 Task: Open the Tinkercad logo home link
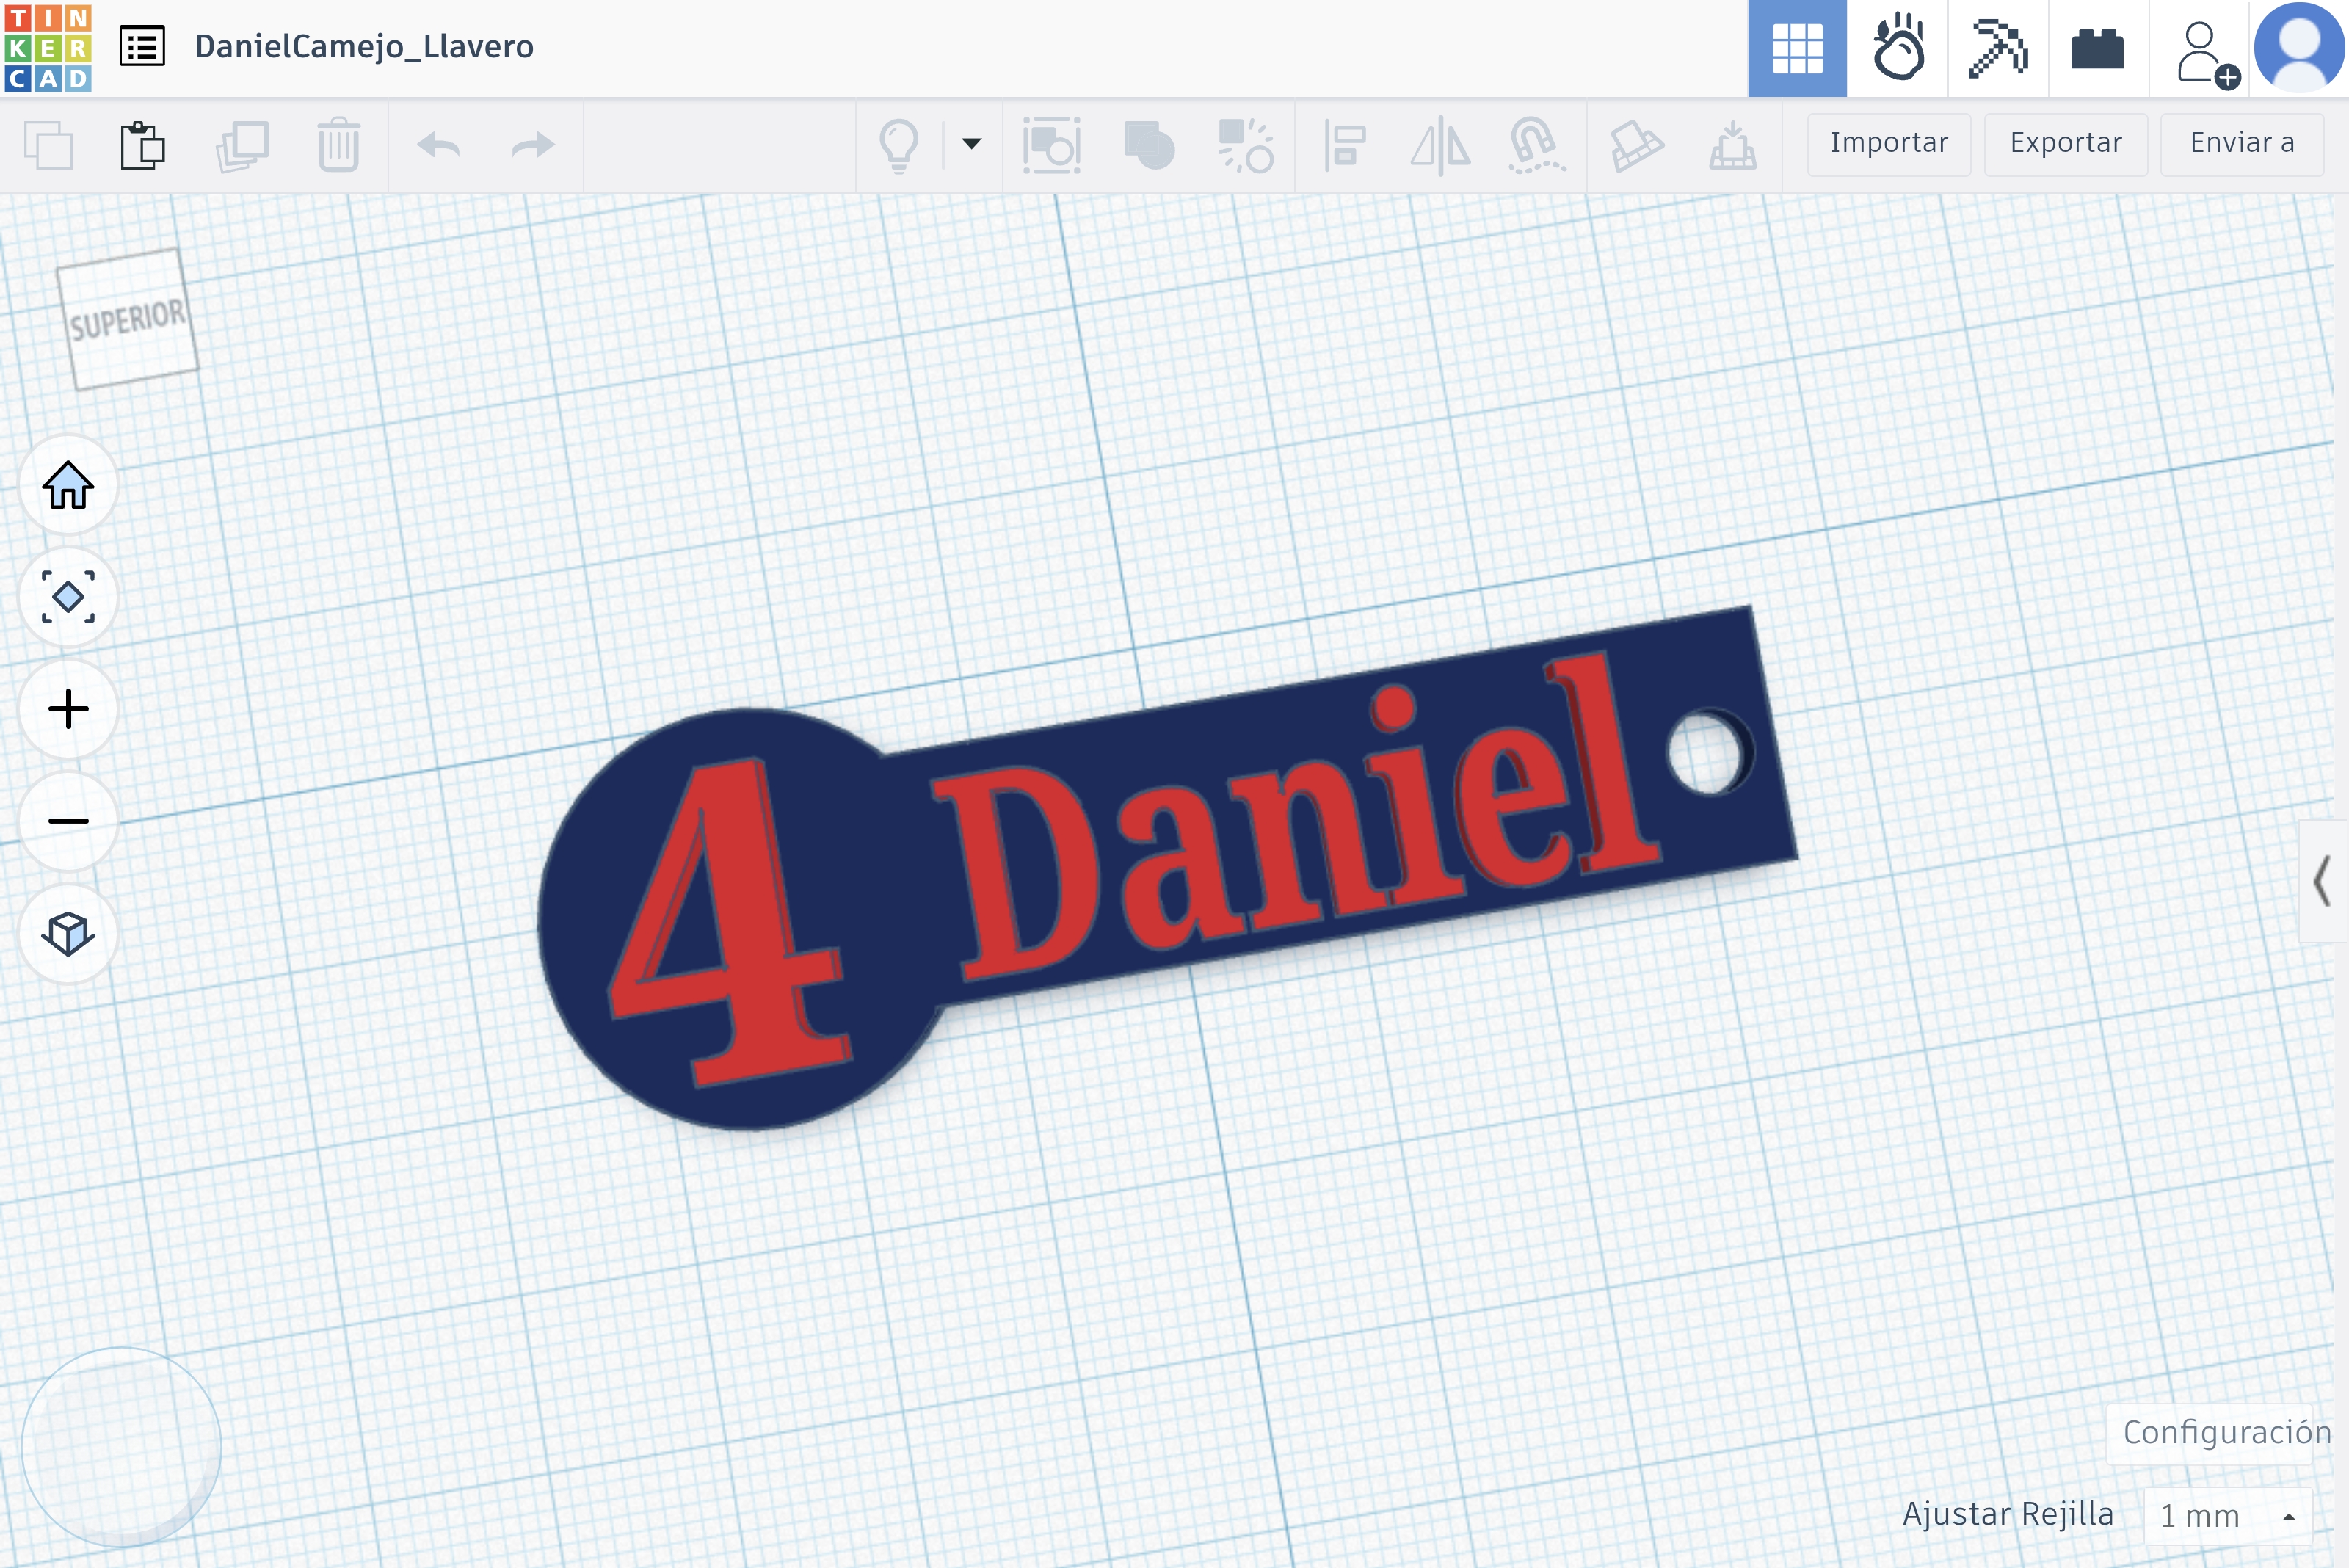click(x=48, y=48)
